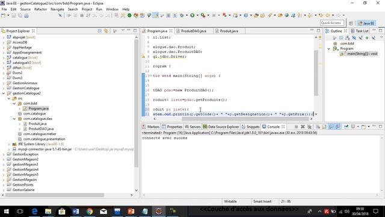385x217 pixels.
Task: Toggle Link with Editor in Project Explorer
Action: point(106,31)
